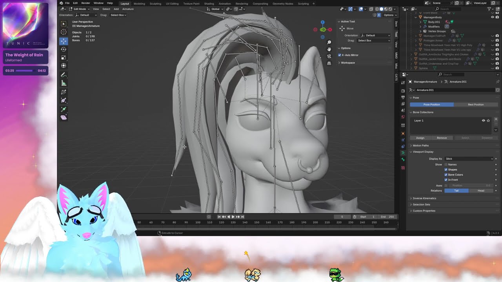This screenshot has height=282, width=502.
Task: Activate the Cursor tool
Action: [64, 32]
